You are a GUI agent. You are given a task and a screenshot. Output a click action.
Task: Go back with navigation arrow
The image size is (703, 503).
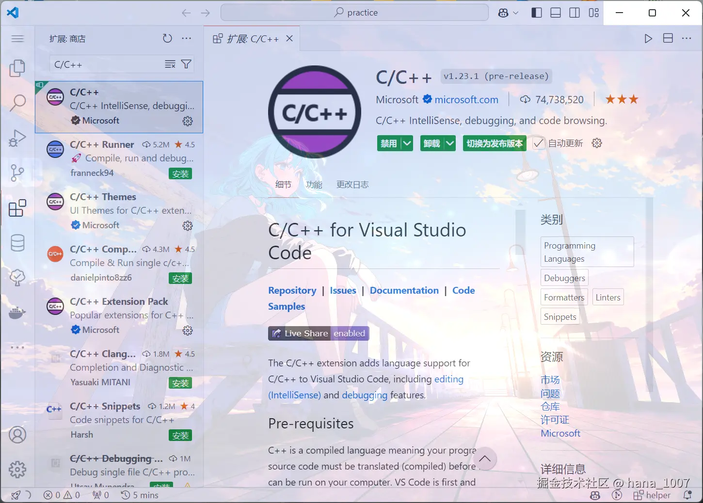coord(186,13)
